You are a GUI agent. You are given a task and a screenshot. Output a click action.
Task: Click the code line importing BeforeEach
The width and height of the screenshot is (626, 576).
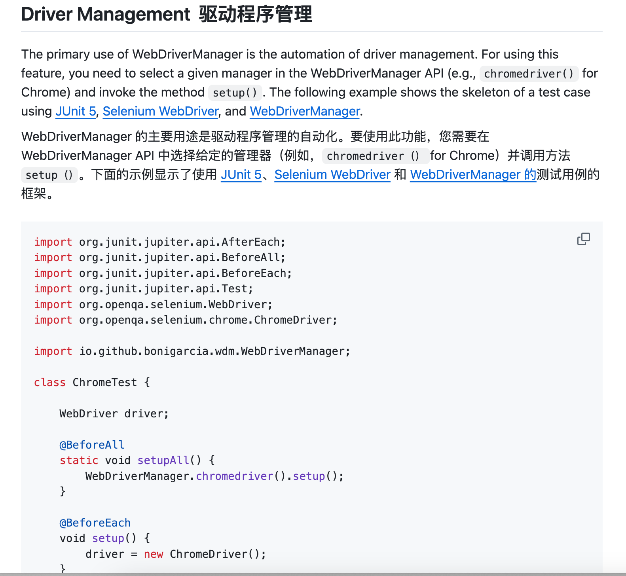click(x=163, y=273)
